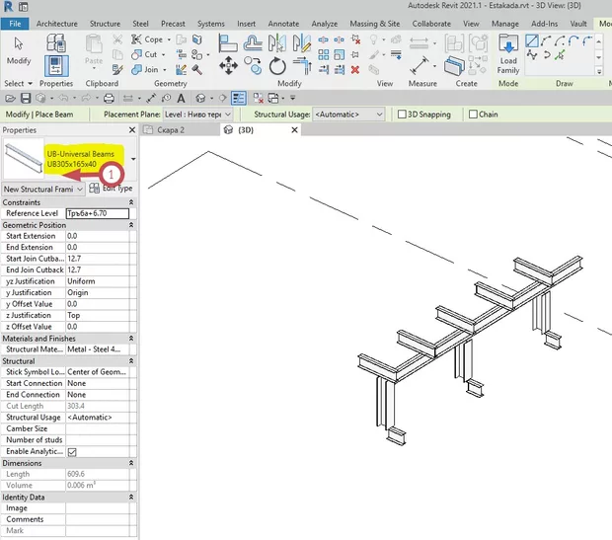Toggle the Chain checkbox
The height and width of the screenshot is (540, 612).
(470, 115)
